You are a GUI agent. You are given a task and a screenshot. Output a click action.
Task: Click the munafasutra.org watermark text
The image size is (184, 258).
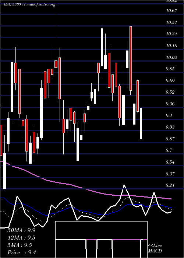tap(41, 4)
